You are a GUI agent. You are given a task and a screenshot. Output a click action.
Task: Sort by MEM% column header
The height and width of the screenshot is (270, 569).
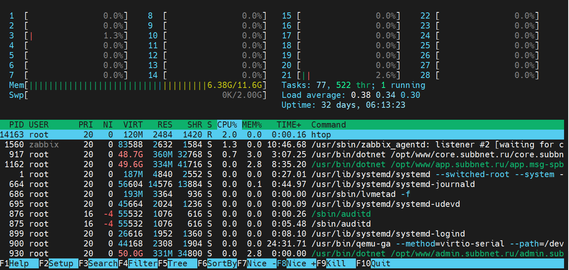coord(252,125)
